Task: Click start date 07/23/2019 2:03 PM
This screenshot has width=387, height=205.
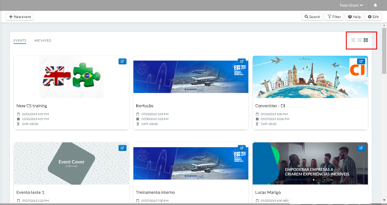Action: tap(155, 114)
